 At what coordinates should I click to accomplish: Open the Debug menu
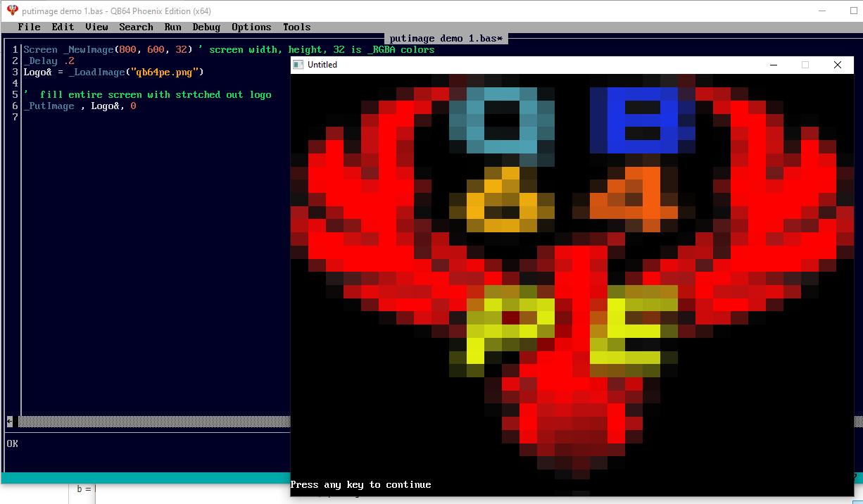click(x=206, y=27)
